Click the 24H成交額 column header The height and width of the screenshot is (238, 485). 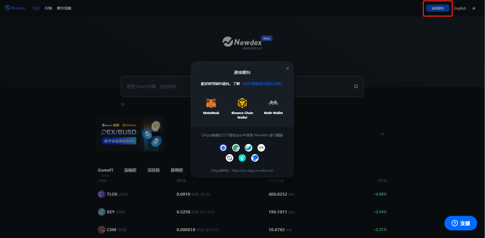point(276,181)
